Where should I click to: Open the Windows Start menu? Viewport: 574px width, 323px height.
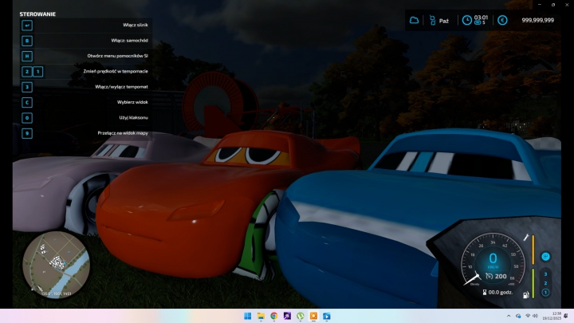247,316
